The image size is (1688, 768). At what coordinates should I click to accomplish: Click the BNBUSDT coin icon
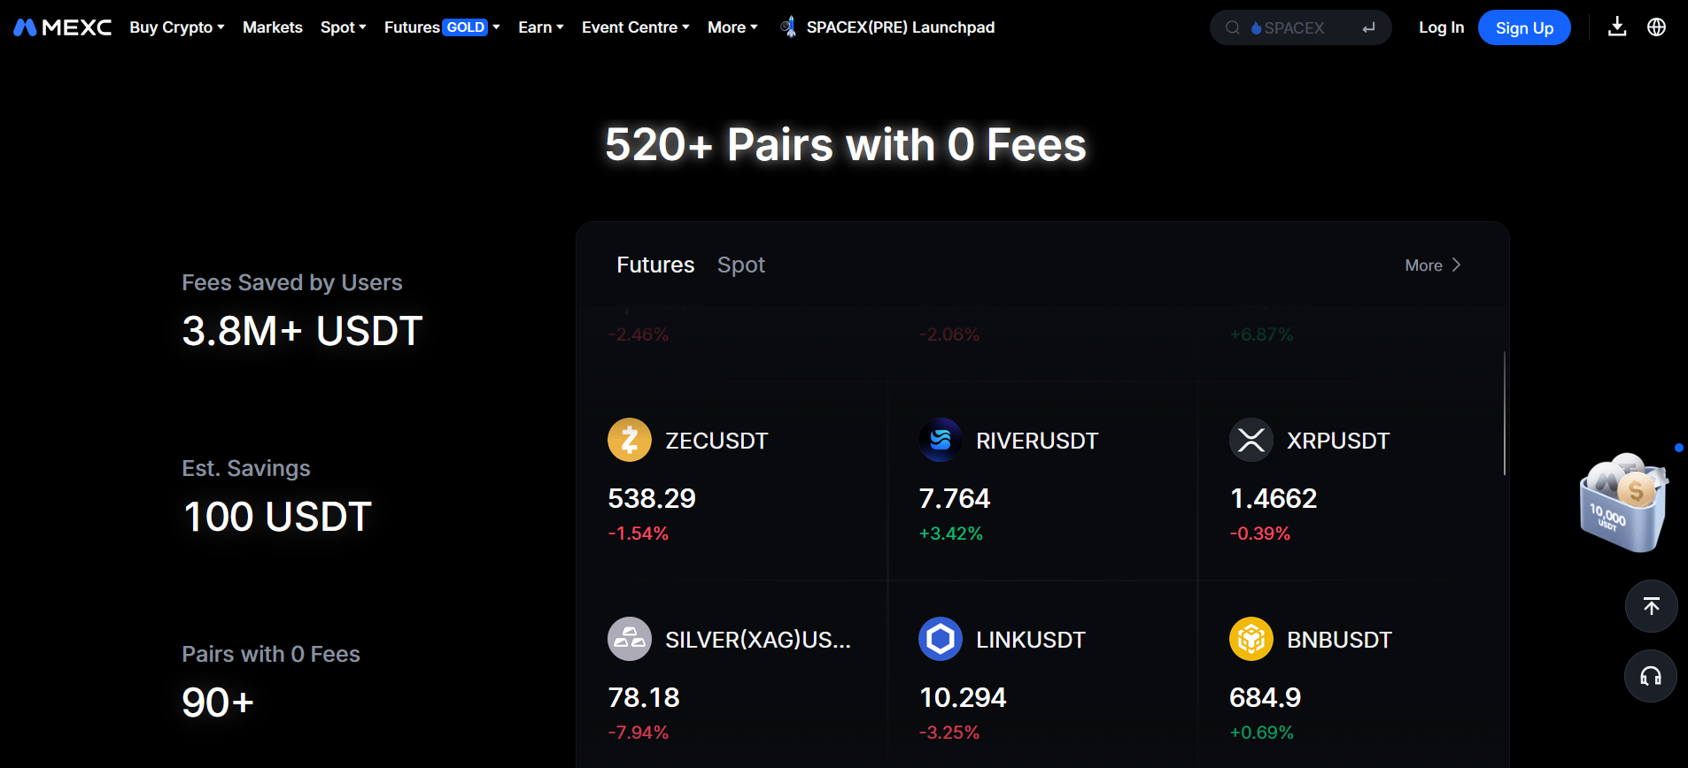(x=1251, y=639)
